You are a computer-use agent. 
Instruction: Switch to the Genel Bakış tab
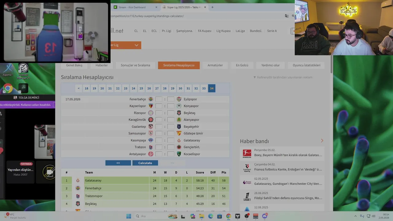74,65
